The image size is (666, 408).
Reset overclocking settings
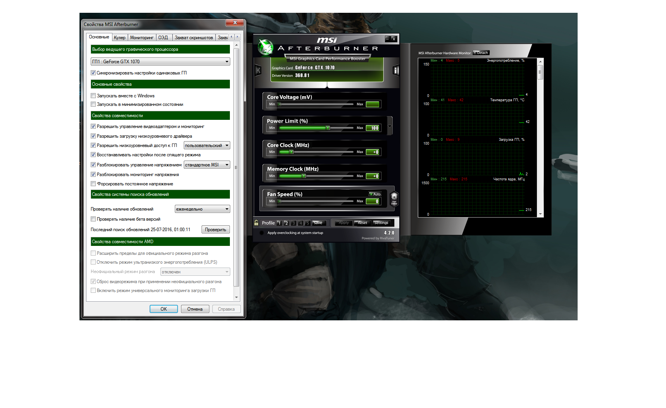[x=362, y=223]
